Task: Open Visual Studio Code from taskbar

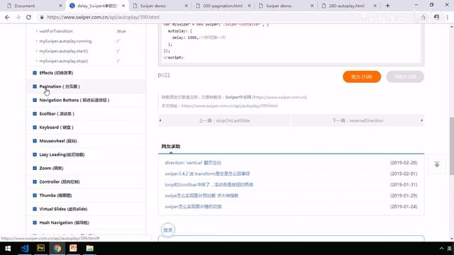Action: [x=25, y=249]
